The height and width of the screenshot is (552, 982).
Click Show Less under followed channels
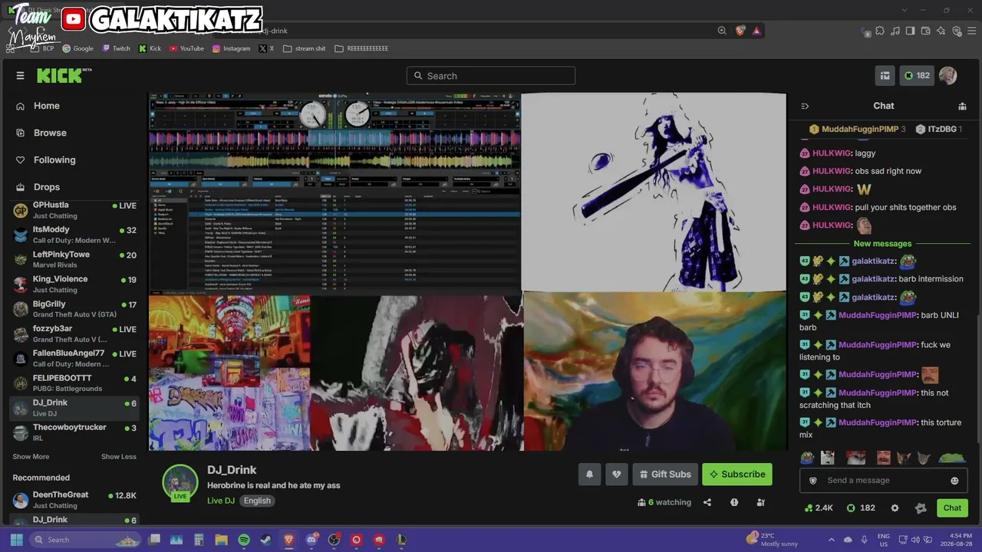tap(119, 457)
